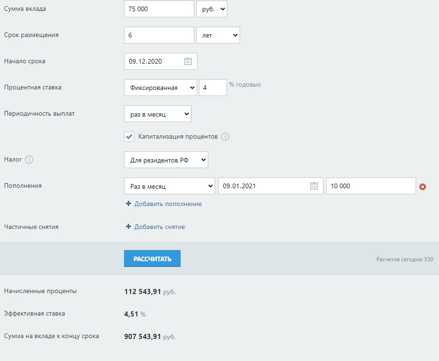Remove the replenishment with red delete icon
The image size is (439, 361).
click(x=423, y=187)
